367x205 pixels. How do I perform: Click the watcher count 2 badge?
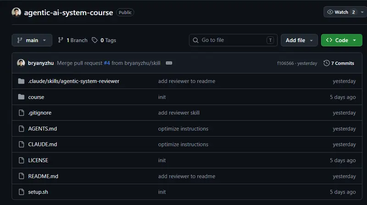click(x=353, y=12)
